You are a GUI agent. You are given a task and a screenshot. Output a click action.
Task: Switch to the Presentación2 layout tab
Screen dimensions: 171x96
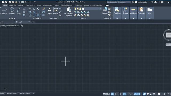coord(25,93)
